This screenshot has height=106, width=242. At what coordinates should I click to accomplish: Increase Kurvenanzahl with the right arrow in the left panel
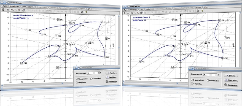(x=98, y=73)
